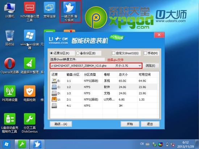Click the 分区类型 column header

(x=90, y=74)
